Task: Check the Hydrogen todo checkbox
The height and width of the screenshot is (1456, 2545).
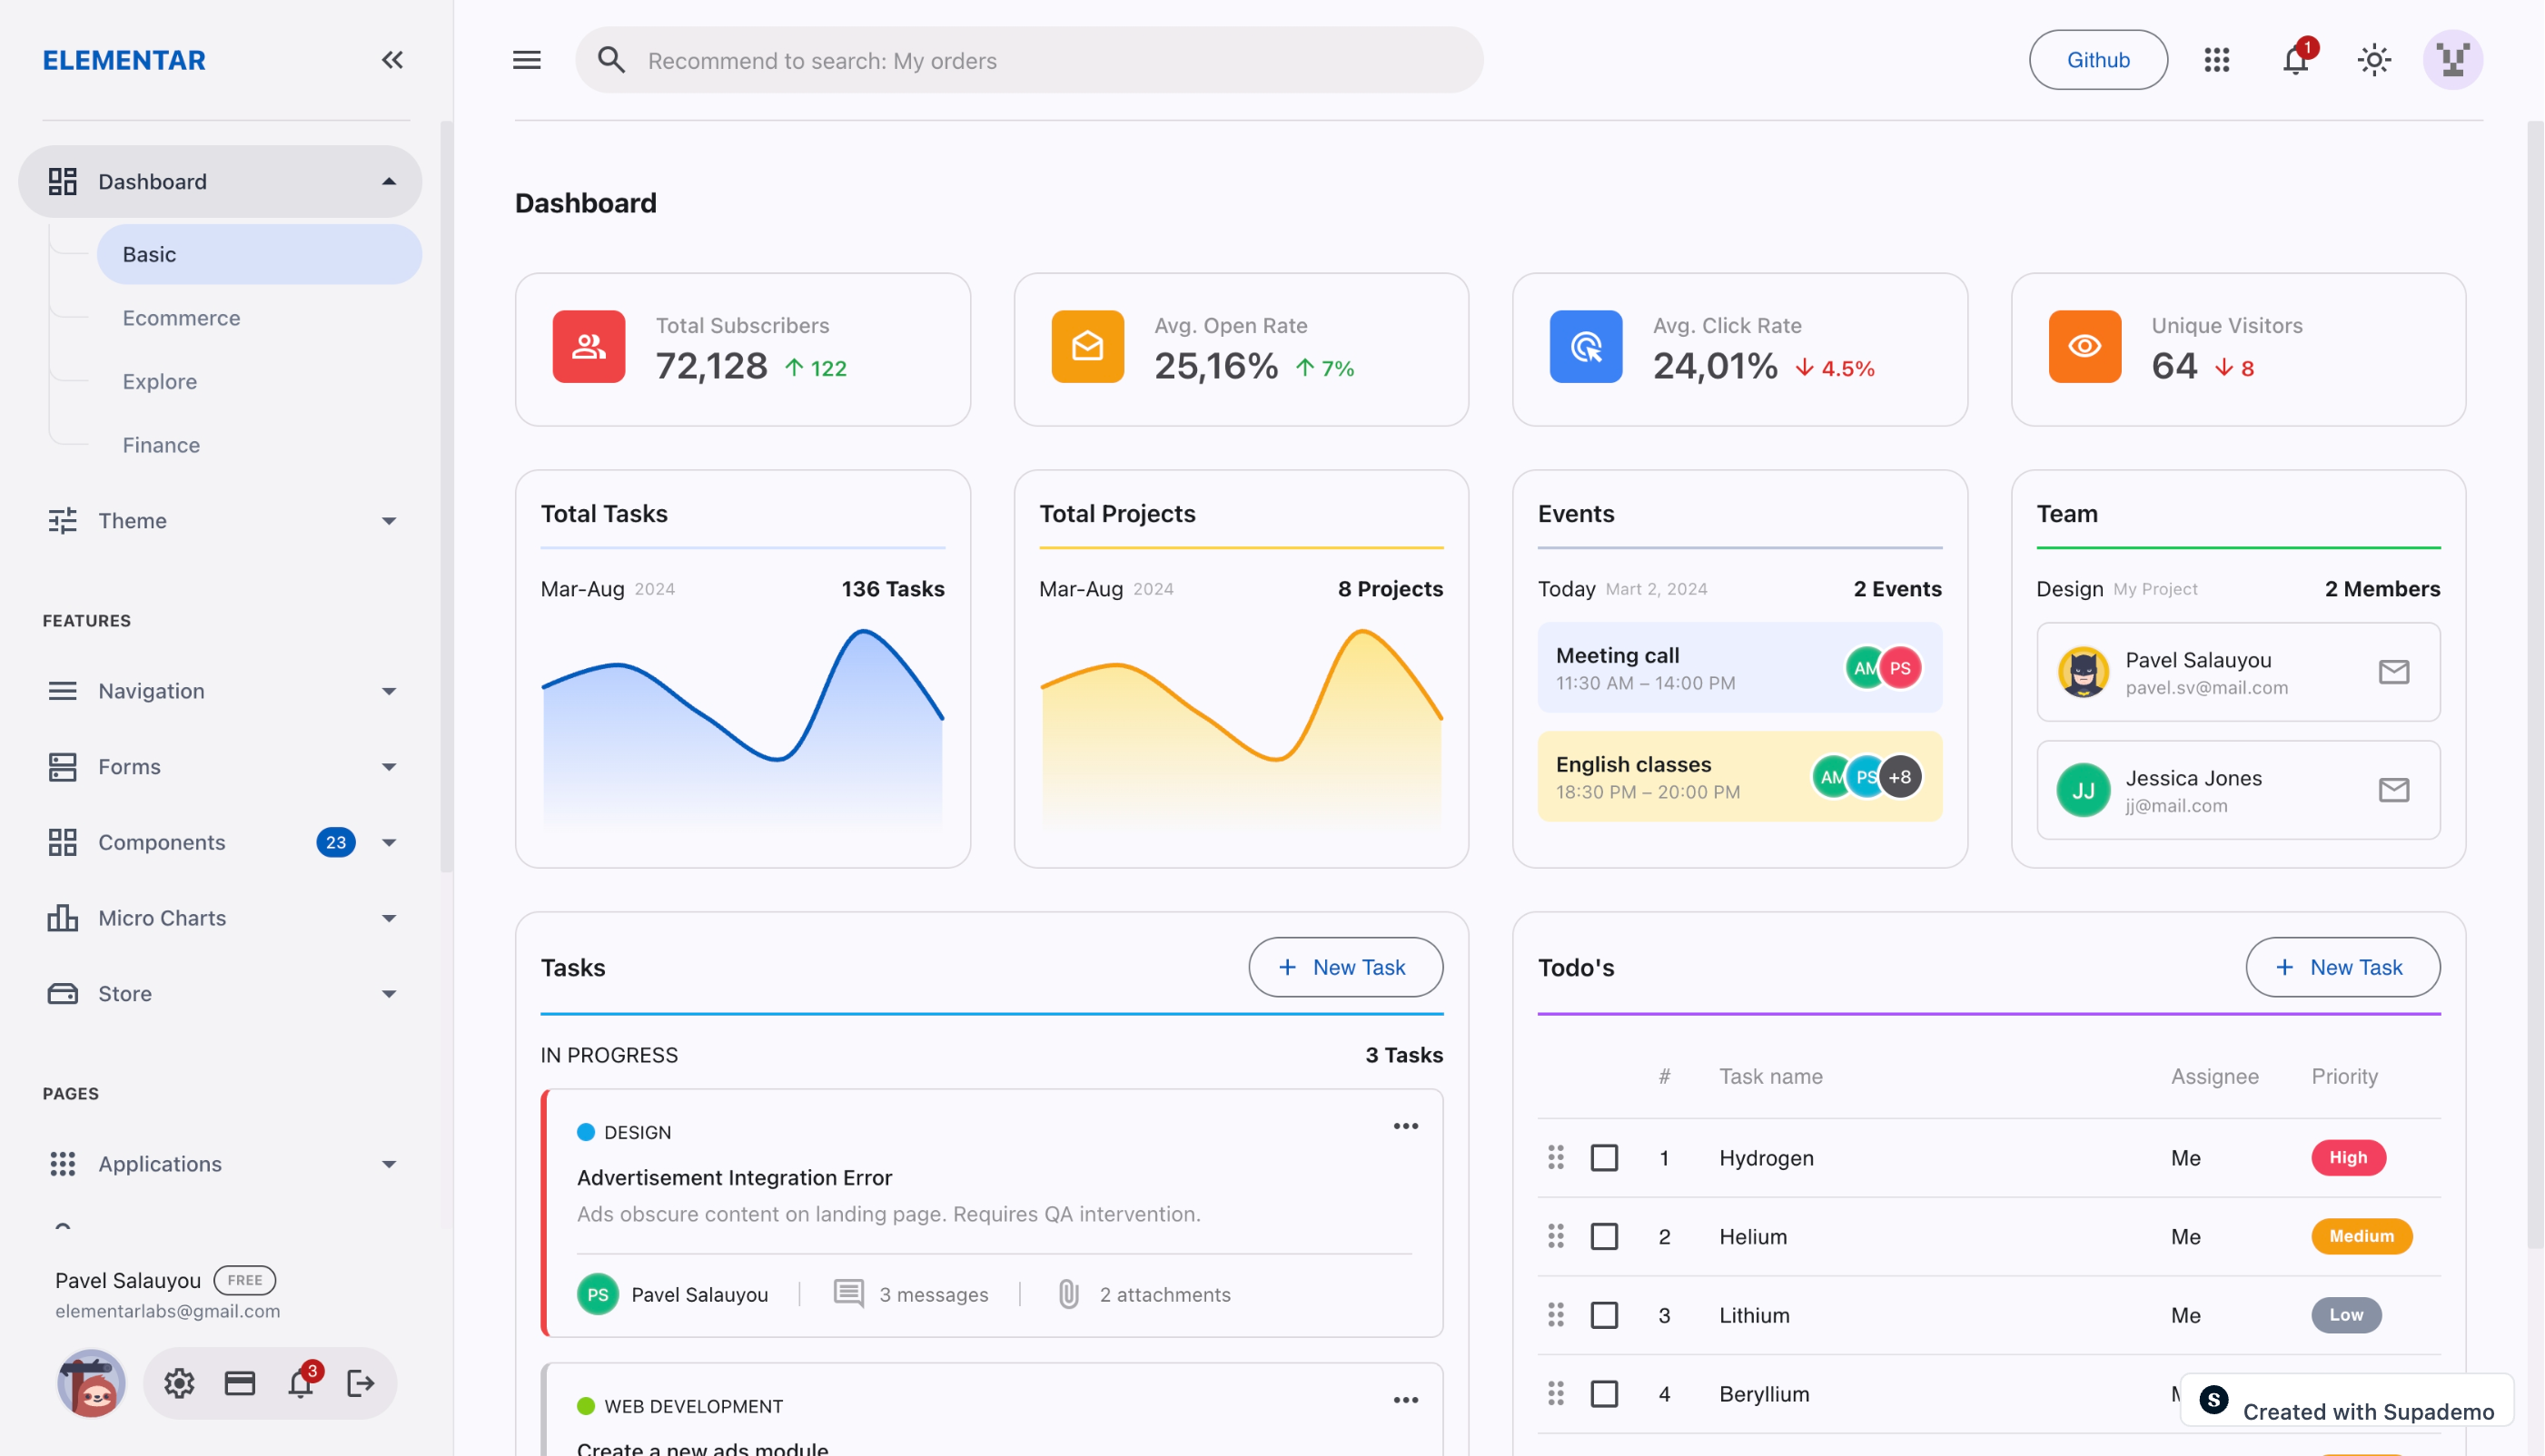Action: (x=1604, y=1158)
